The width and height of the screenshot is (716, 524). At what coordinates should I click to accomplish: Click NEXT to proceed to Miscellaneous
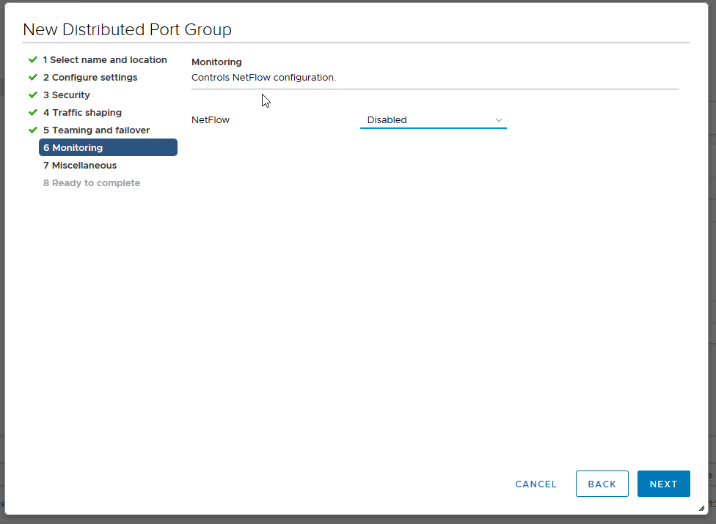click(x=663, y=484)
